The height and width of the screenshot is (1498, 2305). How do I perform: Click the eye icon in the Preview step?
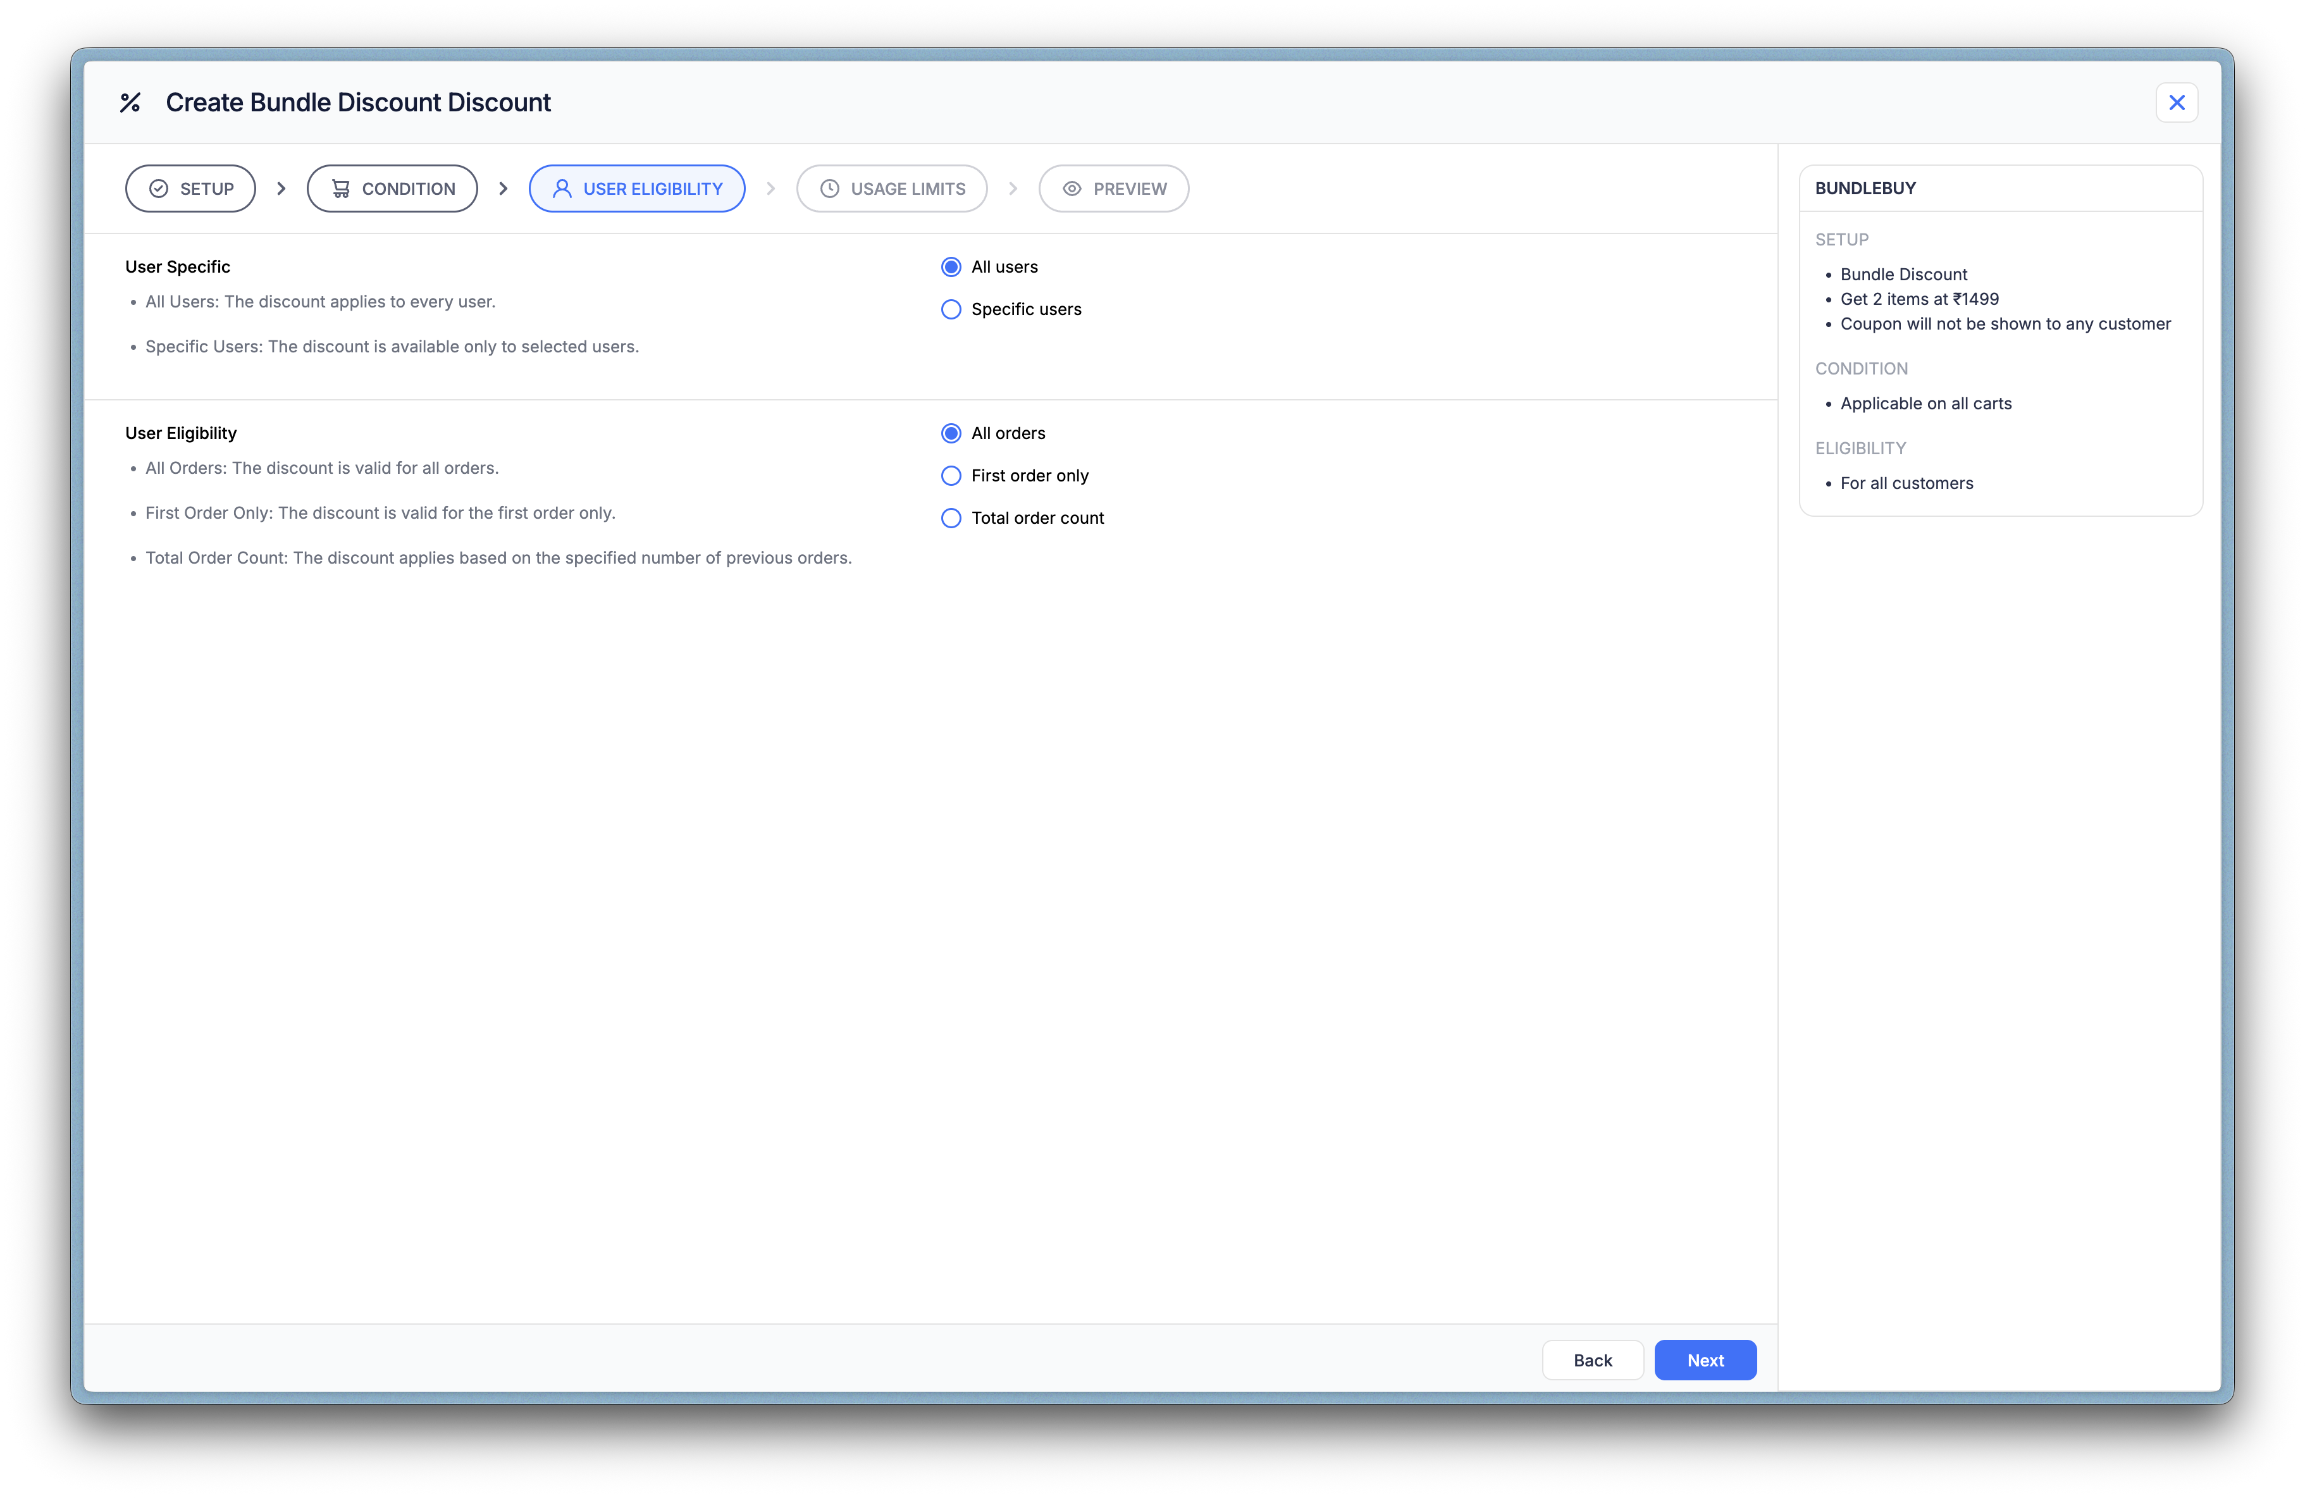point(1072,189)
